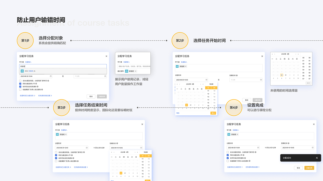Click the calendar icon in the 分配时间 field
The height and width of the screenshot is (181, 323).
(x=50, y=76)
